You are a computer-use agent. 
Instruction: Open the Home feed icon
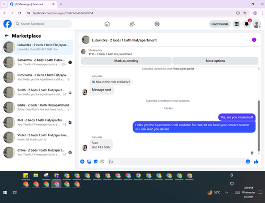coord(107,24)
